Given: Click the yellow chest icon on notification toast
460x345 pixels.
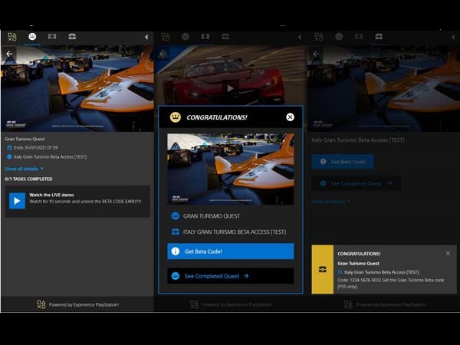Looking at the screenshot, I should coord(323,269).
